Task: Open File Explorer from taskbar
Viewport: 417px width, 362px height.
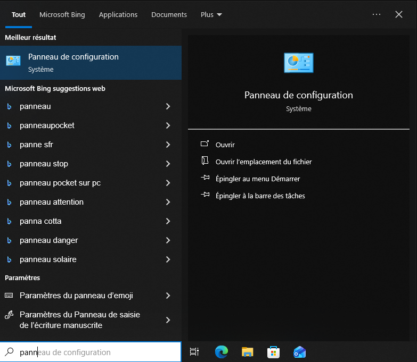Action: pos(247,352)
